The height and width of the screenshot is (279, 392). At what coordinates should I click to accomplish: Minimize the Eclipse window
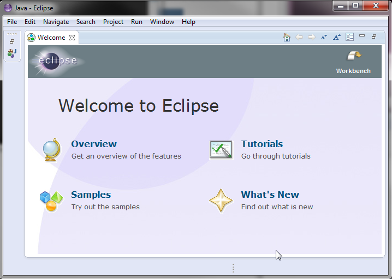341,6
